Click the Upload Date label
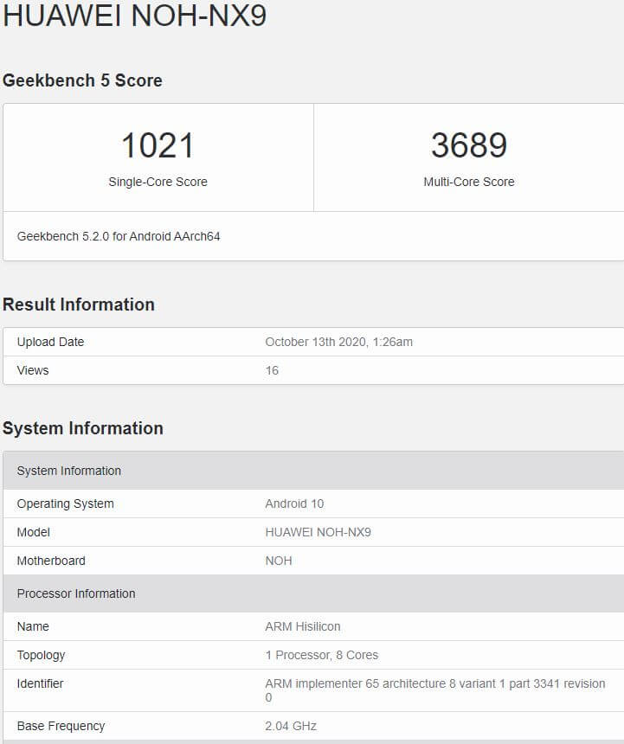Viewport: 624px width, 744px height. tap(50, 342)
